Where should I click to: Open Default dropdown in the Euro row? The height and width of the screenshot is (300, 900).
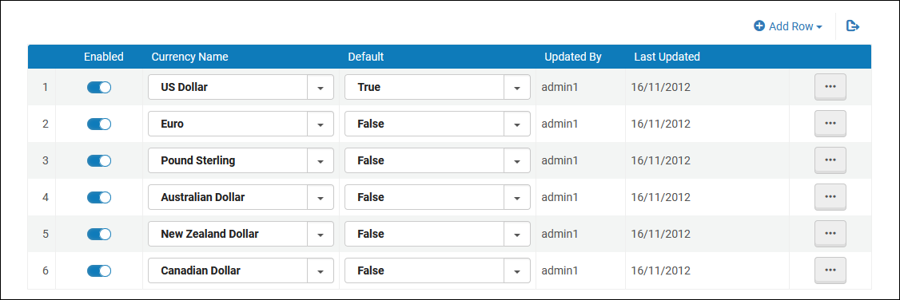tap(516, 124)
